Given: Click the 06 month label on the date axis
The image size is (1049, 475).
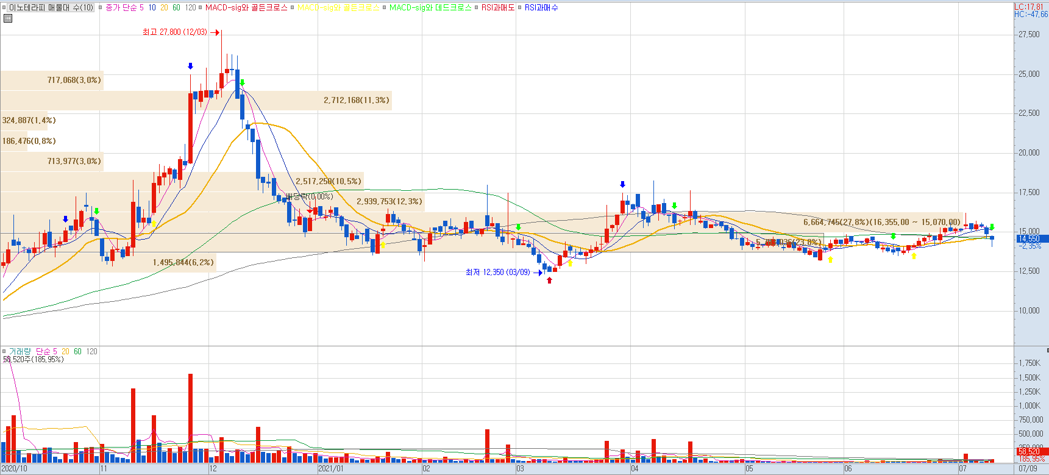Looking at the screenshot, I should [x=848, y=469].
